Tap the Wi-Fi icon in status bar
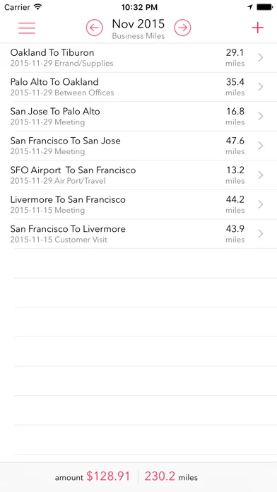Viewport: 277px width, 492px height. click(38, 6)
